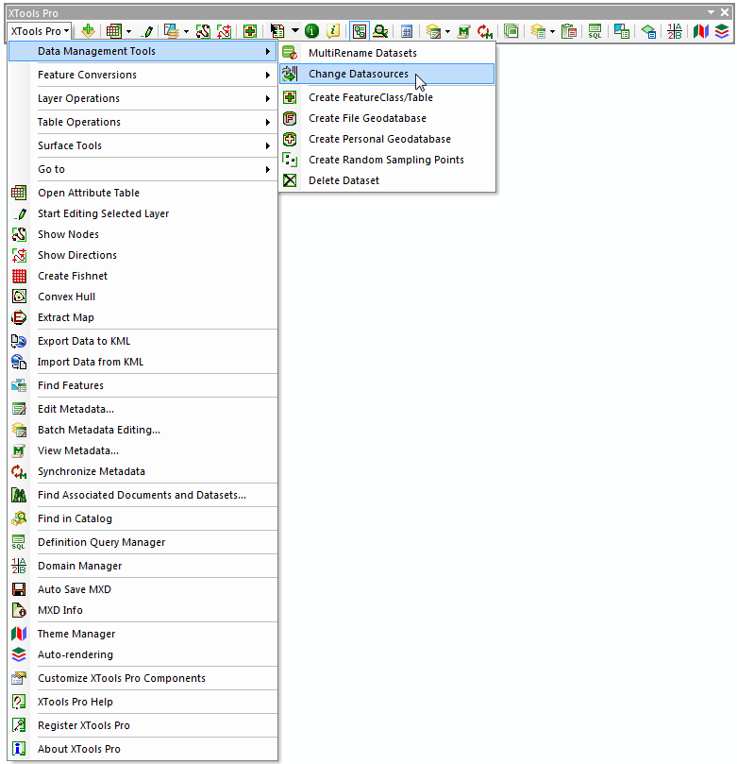Choose Auto-rendering menu entry
Image resolution: width=737 pixels, height=764 pixels.
(x=142, y=654)
